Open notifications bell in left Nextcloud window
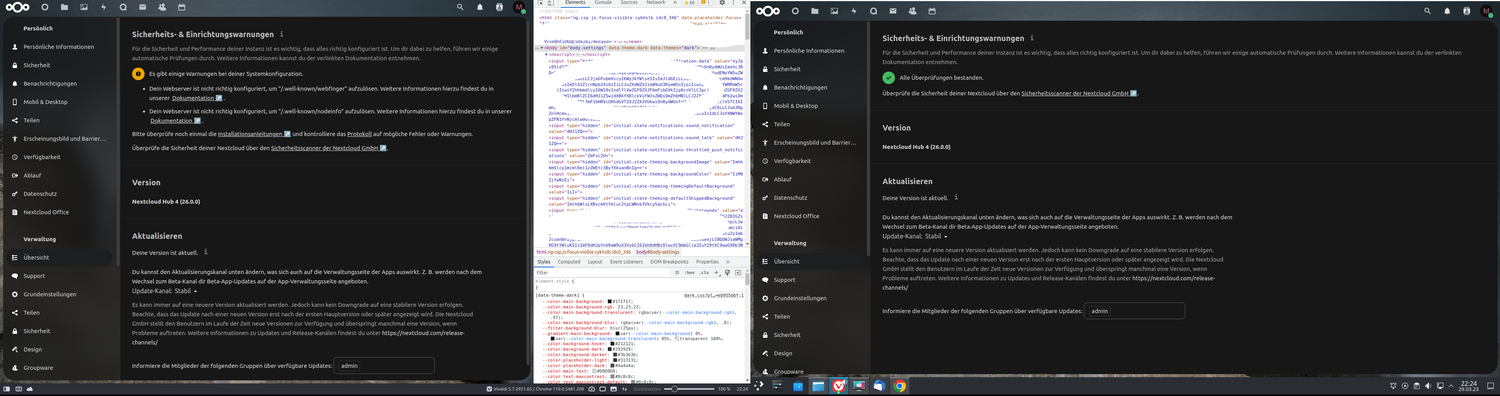 point(480,7)
